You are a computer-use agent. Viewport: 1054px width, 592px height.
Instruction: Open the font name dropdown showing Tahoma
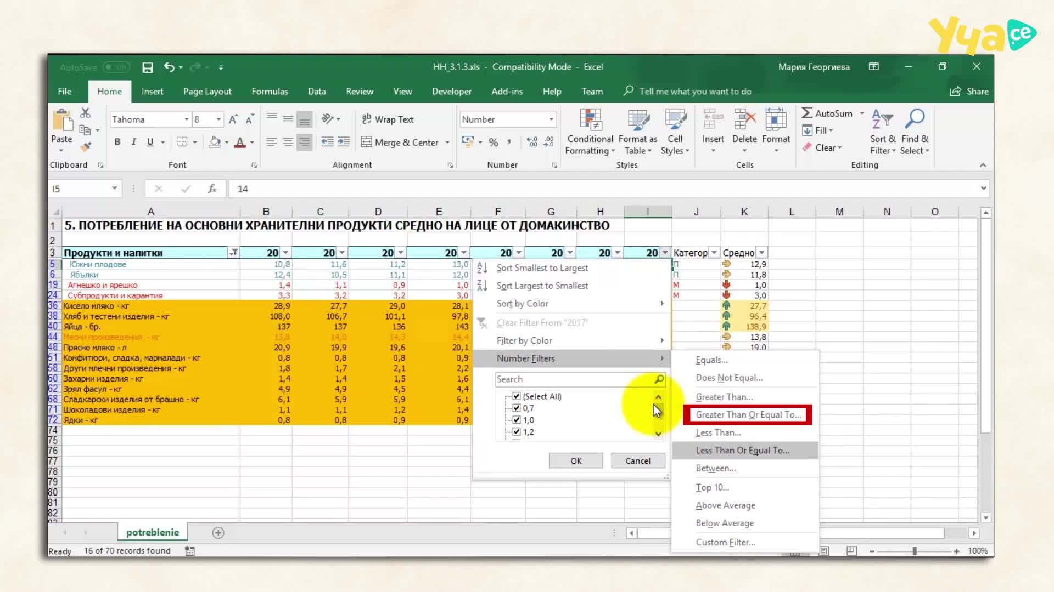[187, 119]
